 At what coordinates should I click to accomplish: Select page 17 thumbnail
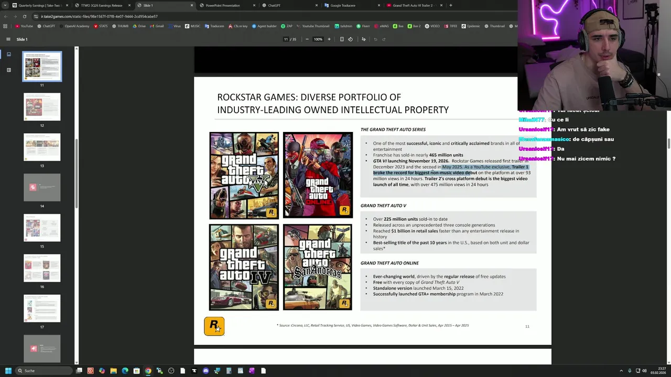click(42, 308)
